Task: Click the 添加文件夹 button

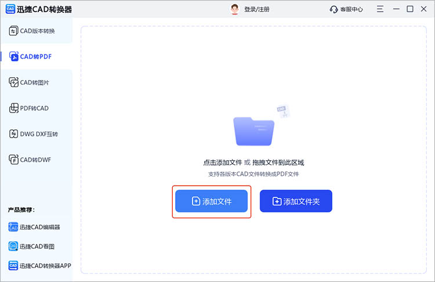Action: pyautogui.click(x=296, y=201)
